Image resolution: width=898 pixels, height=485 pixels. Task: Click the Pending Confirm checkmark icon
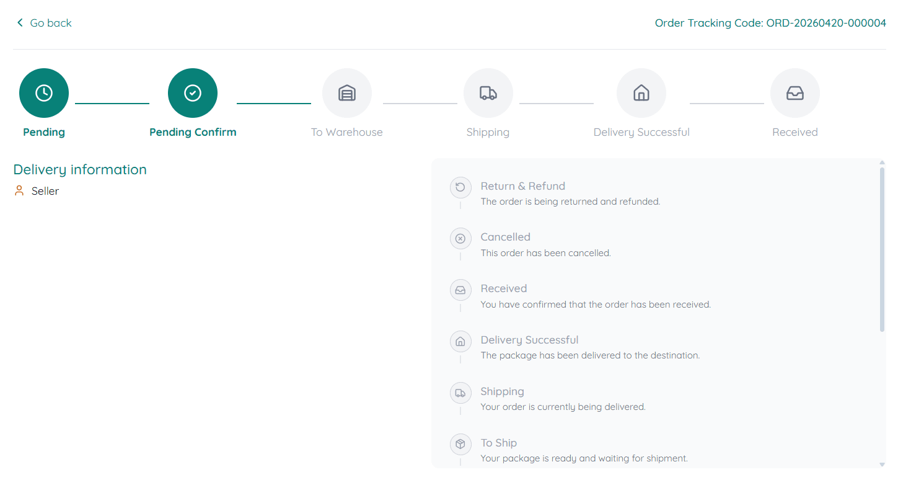(193, 93)
